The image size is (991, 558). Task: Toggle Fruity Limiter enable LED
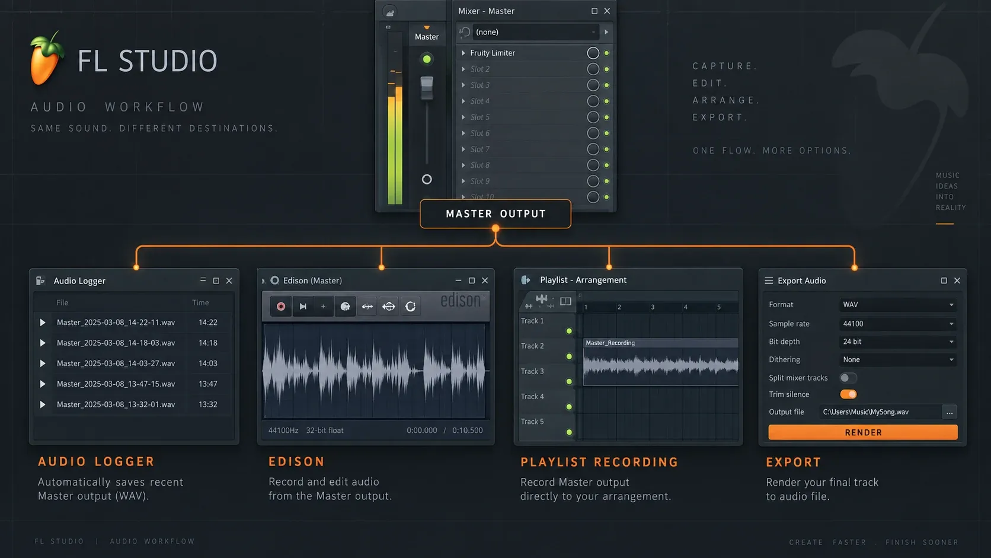tap(606, 53)
